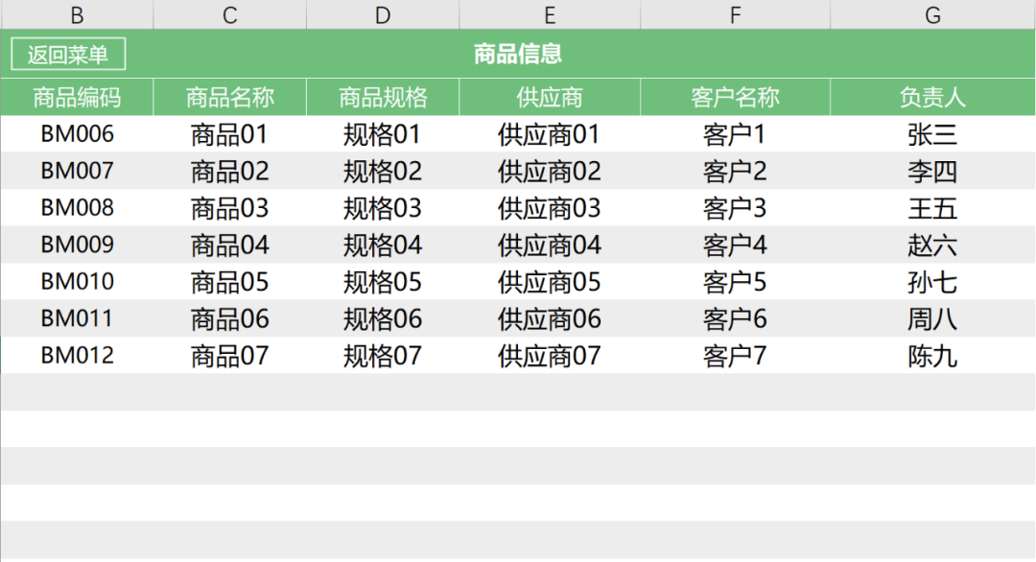Screen dimensions: 1036x562
Task: Select cell containing 张三
Action: (932, 134)
